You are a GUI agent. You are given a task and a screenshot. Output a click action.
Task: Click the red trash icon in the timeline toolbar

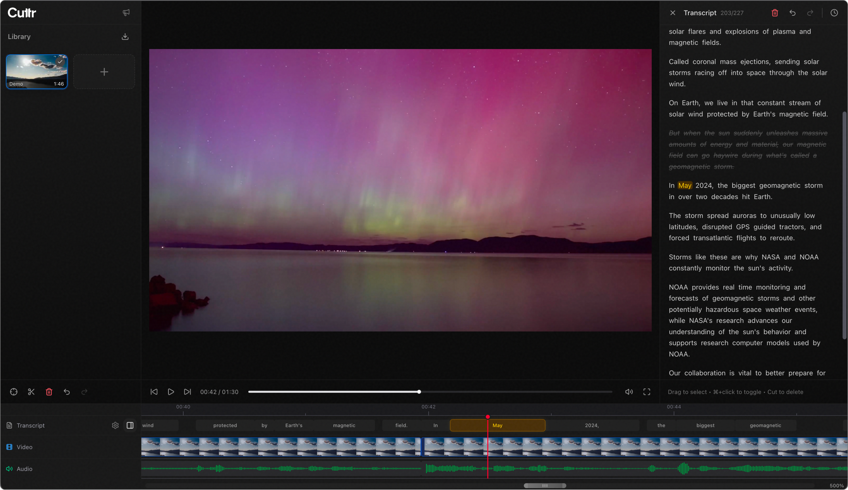pos(49,392)
